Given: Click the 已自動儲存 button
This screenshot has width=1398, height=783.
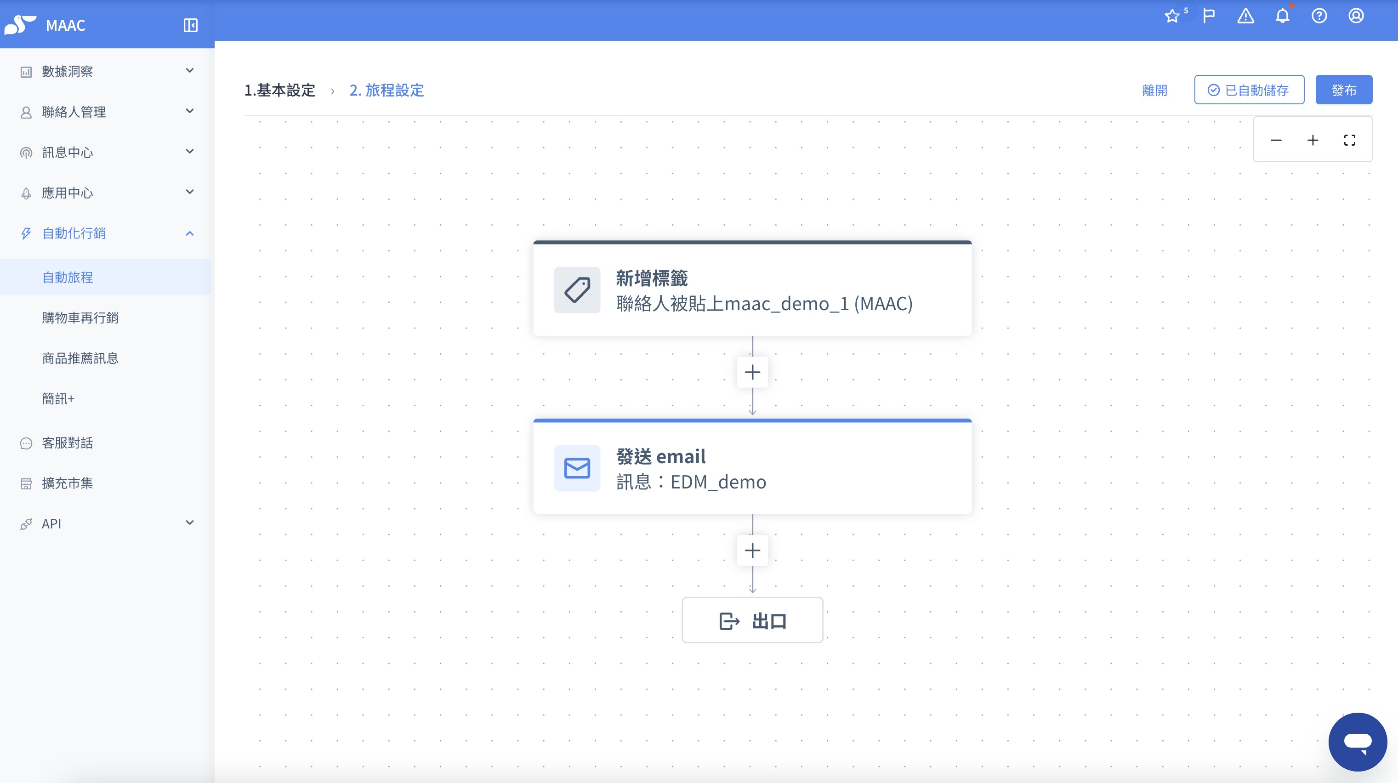Looking at the screenshot, I should pos(1249,90).
